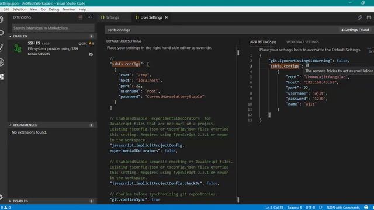The height and width of the screenshot is (210, 374).
Task: Click open settings file icon in editor toolbar
Action: [x=360, y=17]
